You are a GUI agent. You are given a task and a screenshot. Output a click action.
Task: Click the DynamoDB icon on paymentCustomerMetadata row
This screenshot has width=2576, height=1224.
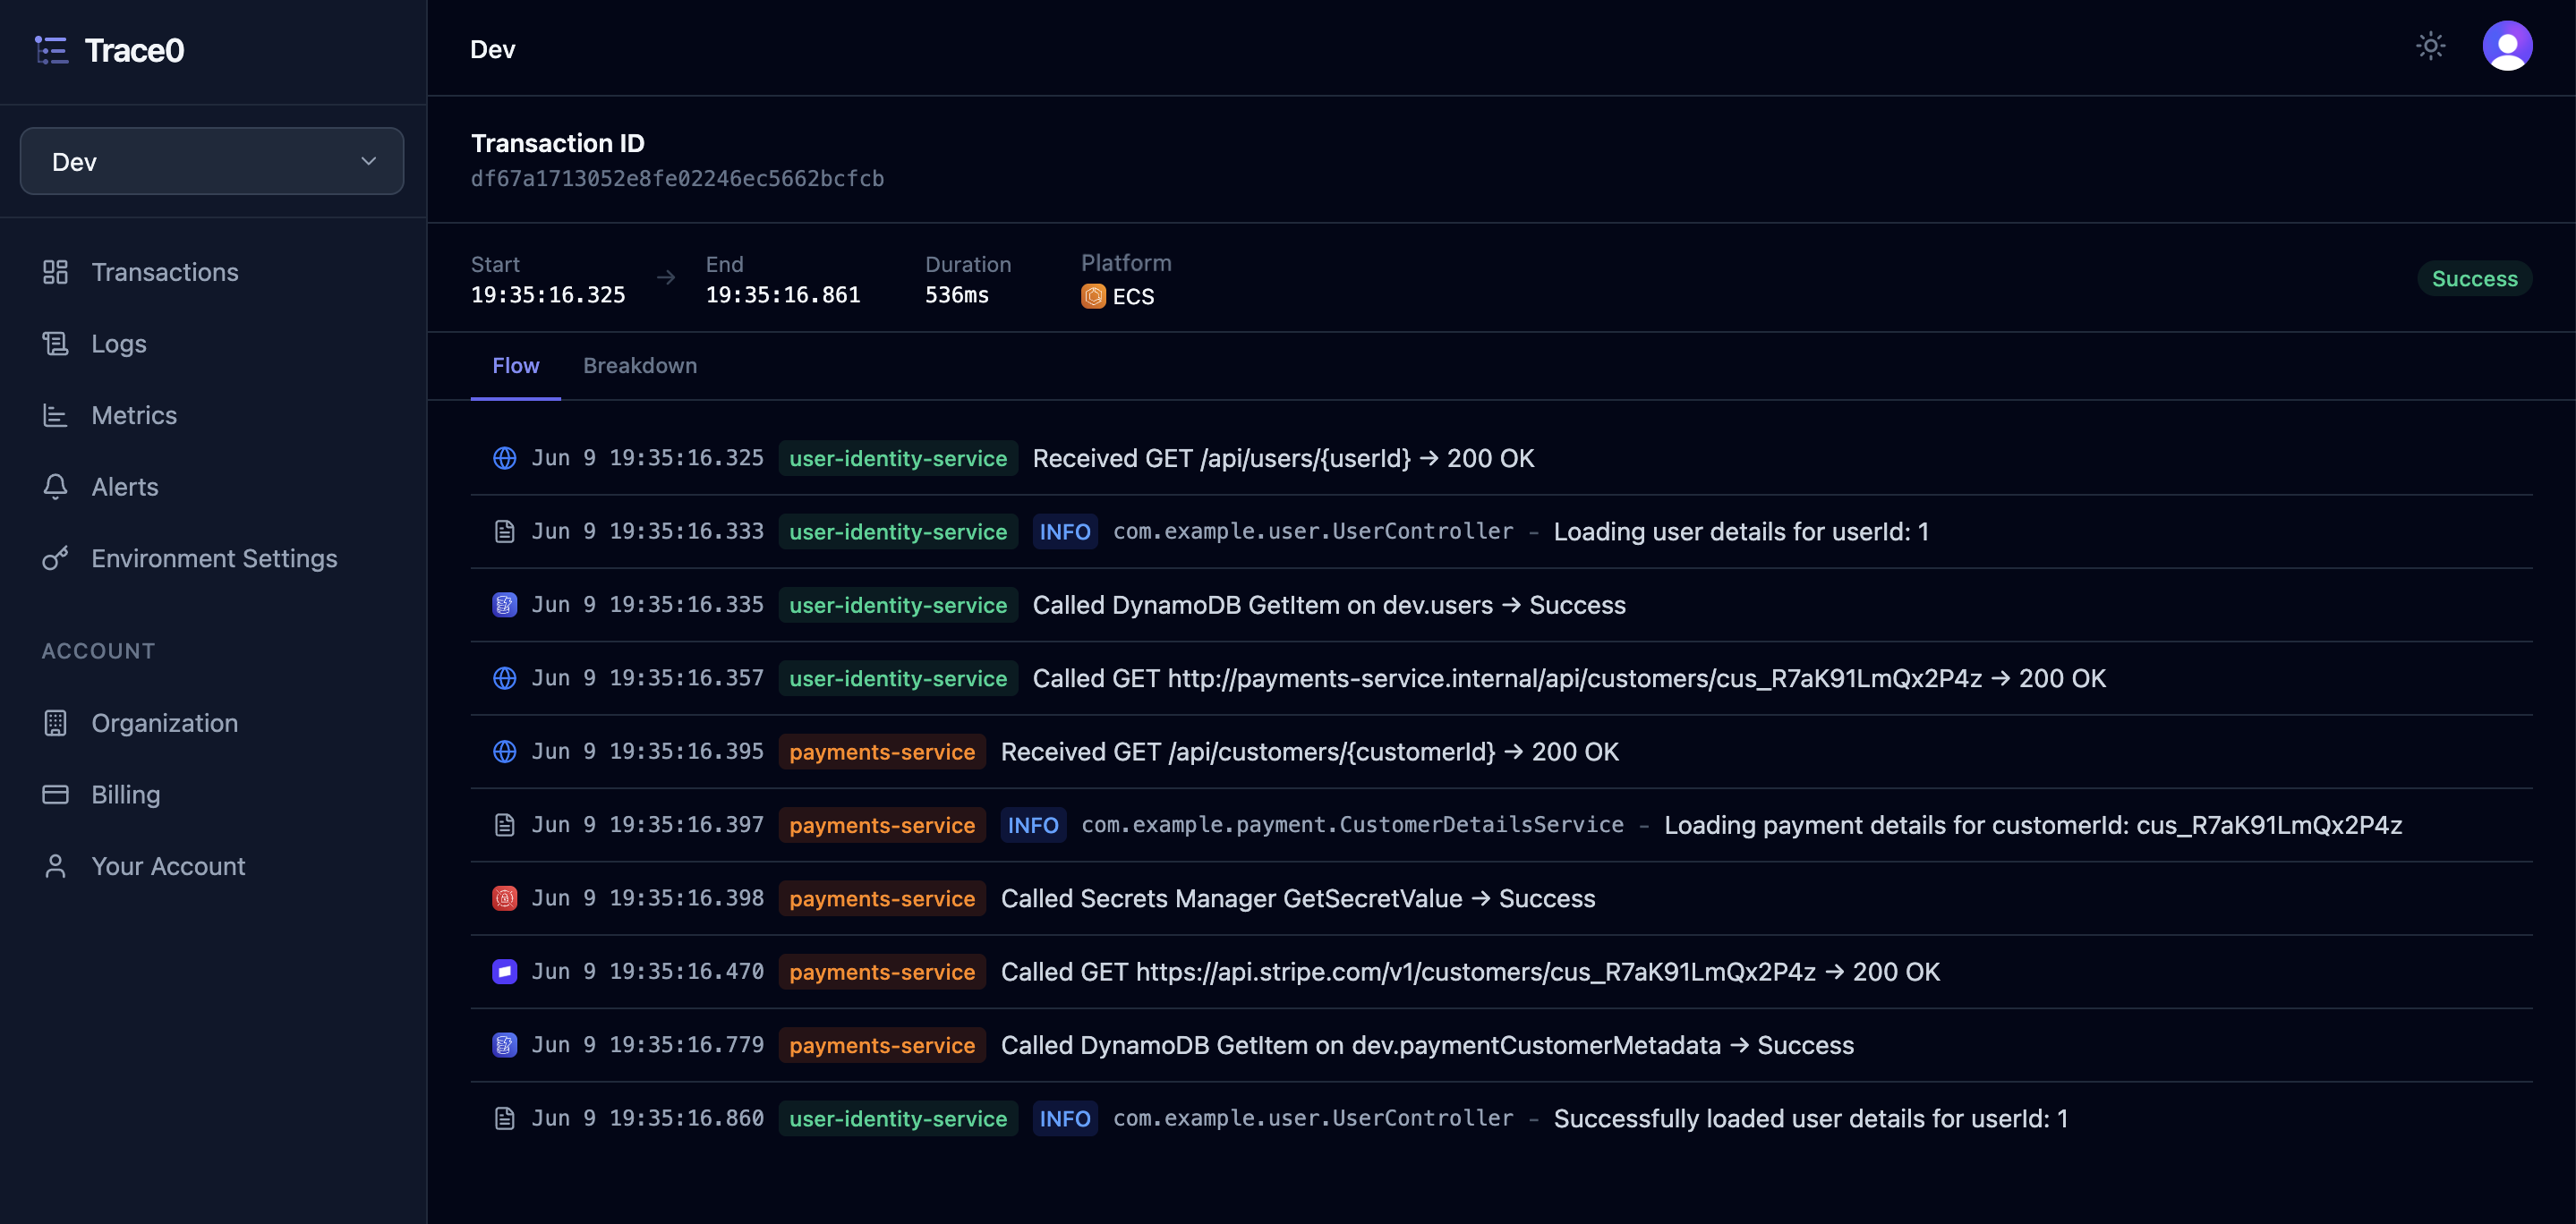[505, 1045]
